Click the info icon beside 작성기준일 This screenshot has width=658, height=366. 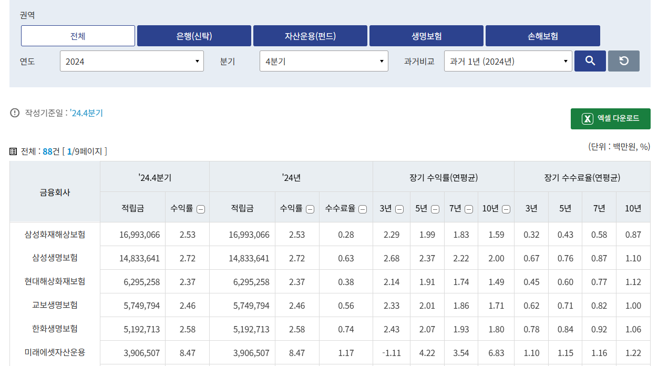pyautogui.click(x=15, y=113)
